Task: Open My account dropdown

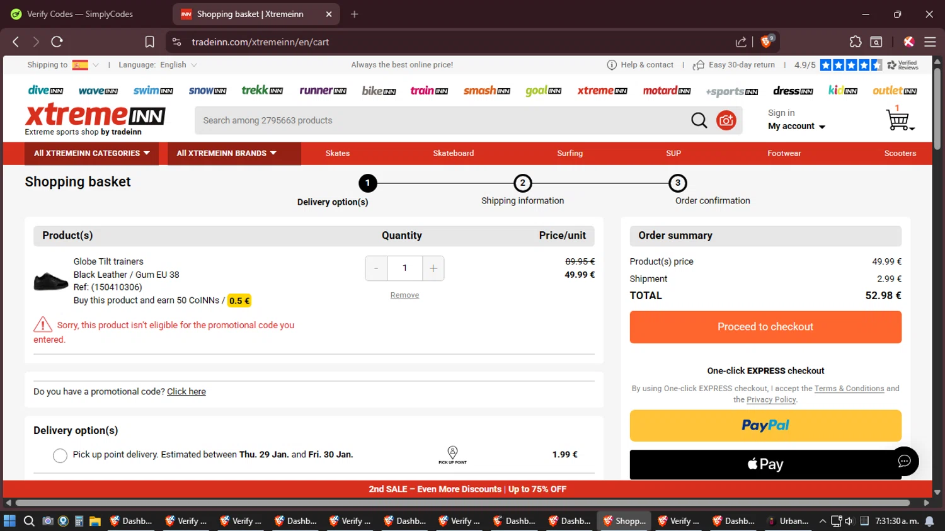Action: pyautogui.click(x=796, y=126)
